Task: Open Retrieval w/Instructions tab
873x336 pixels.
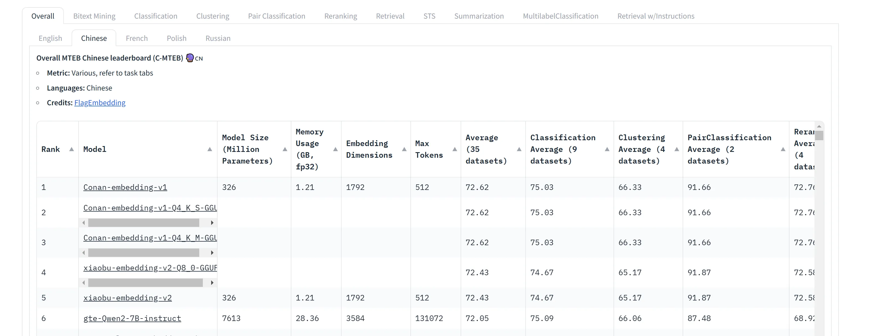Action: [656, 16]
